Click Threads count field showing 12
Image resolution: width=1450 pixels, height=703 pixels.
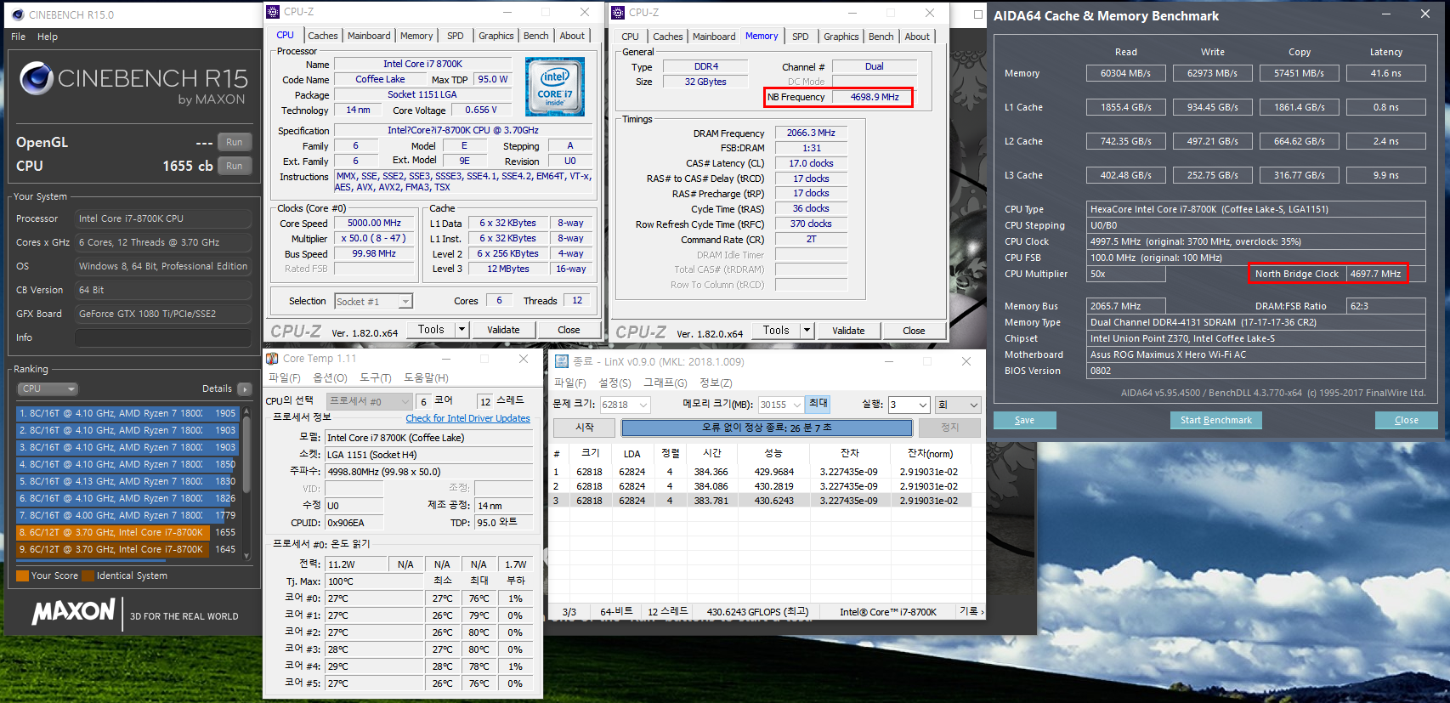pos(577,300)
